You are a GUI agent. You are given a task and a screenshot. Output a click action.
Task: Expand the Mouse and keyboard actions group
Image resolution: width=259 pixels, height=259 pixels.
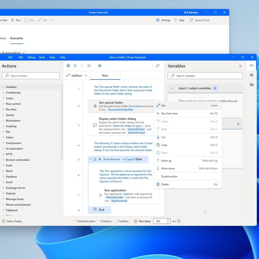[x=3, y=204]
